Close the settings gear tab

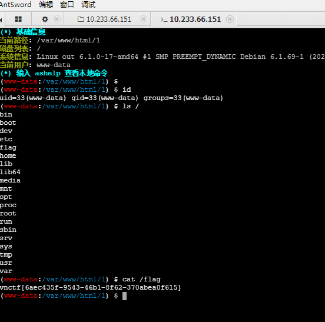pyautogui.click(x=57, y=19)
